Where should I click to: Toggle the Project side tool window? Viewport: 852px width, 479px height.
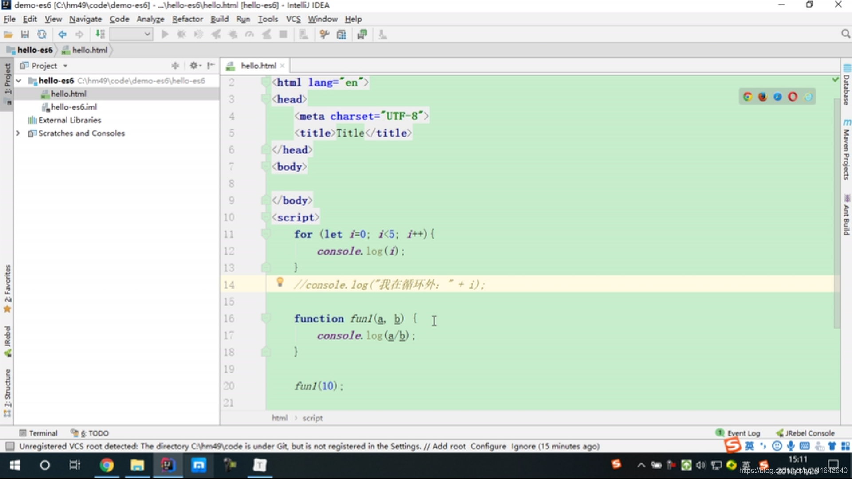(7, 83)
